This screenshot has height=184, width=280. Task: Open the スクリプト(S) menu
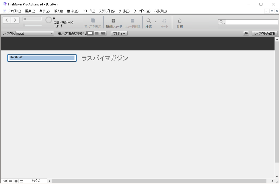(107, 11)
